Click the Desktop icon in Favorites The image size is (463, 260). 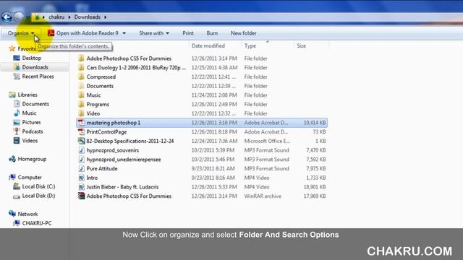17,58
